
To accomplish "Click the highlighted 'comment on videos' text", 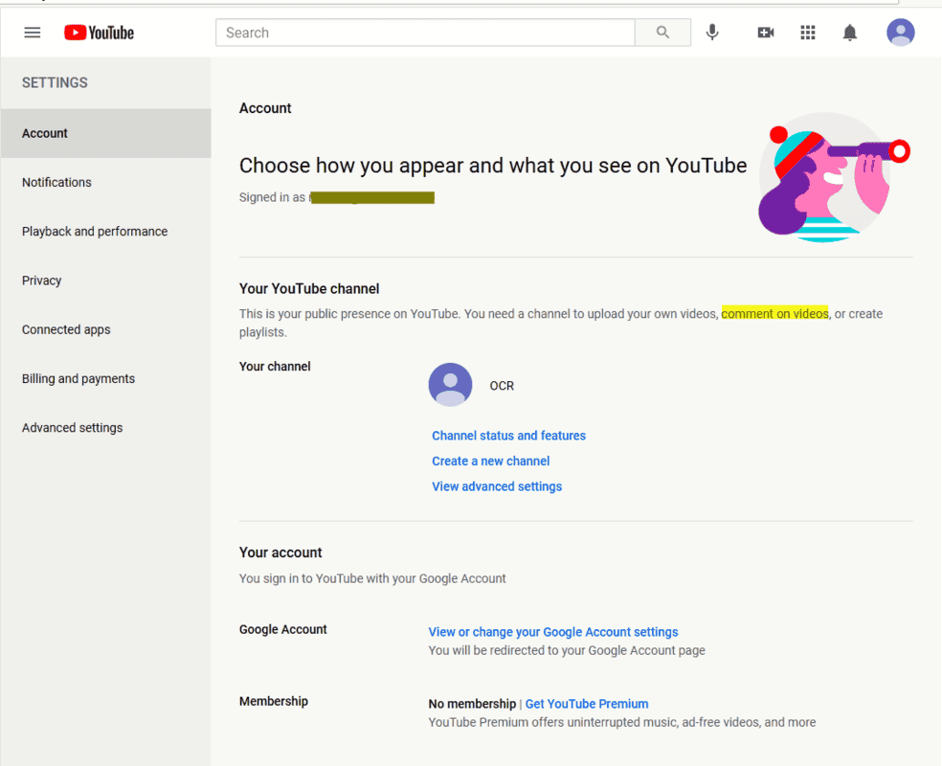I will click(774, 314).
